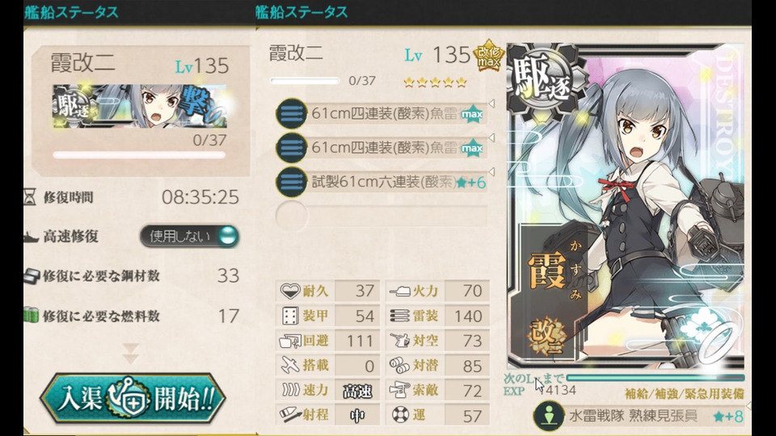Click the torpedo icon on the prototype six-tube slot
Image resolution: width=776 pixels, height=436 pixels.
click(x=292, y=182)
